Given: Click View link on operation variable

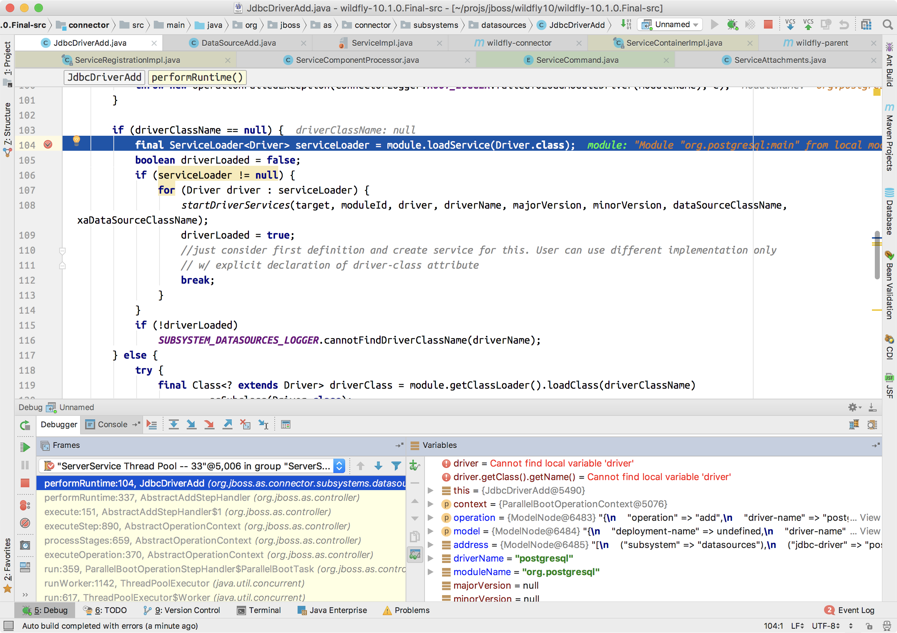Looking at the screenshot, I should point(870,518).
